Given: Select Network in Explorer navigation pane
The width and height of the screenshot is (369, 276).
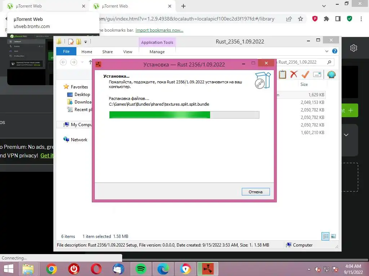Looking at the screenshot, I should (x=75, y=140).
